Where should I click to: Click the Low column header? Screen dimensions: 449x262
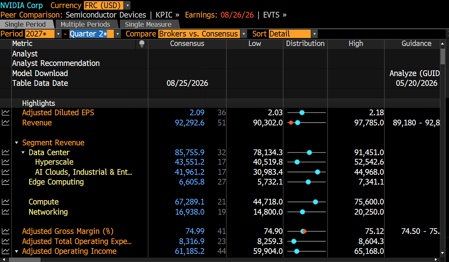(255, 44)
